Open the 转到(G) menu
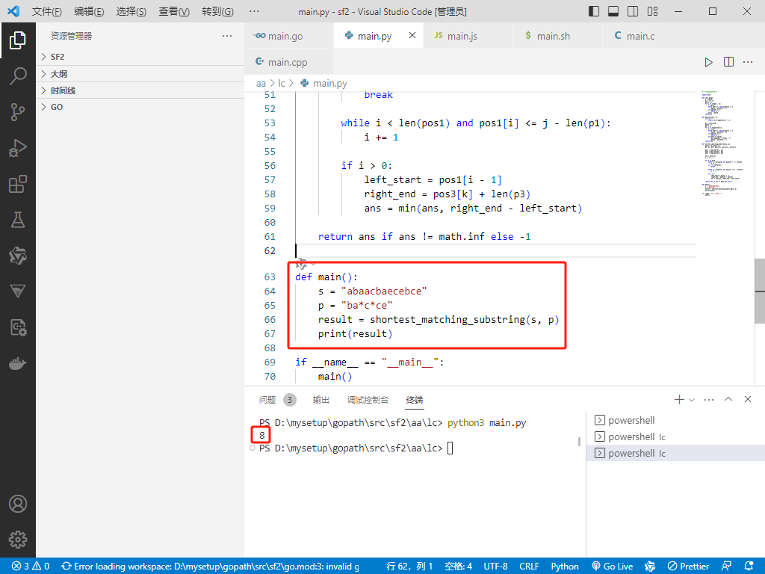Screen dimensions: 765x574 coord(217,11)
